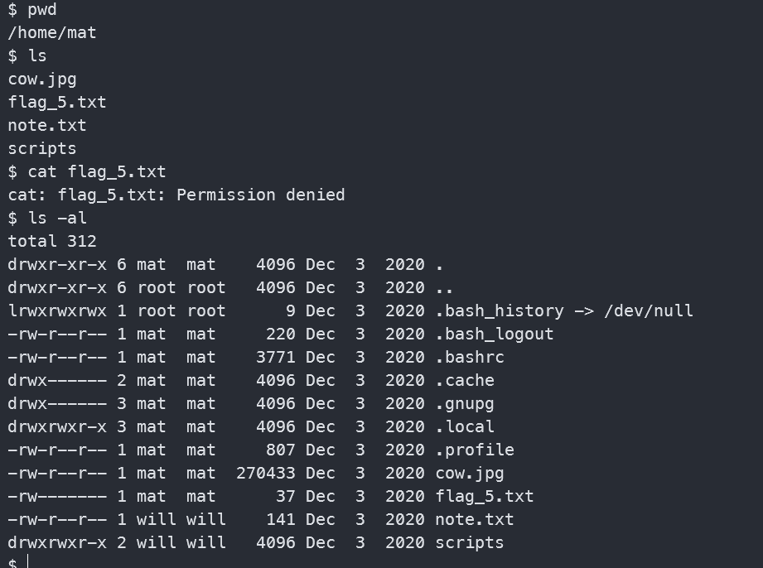Click the .bash_logout file name
The height and width of the screenshot is (568, 763).
[x=494, y=335]
